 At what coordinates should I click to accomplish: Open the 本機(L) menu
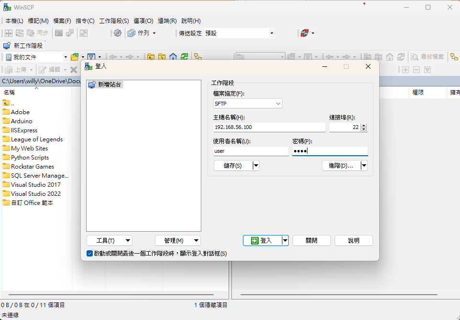[x=14, y=21]
